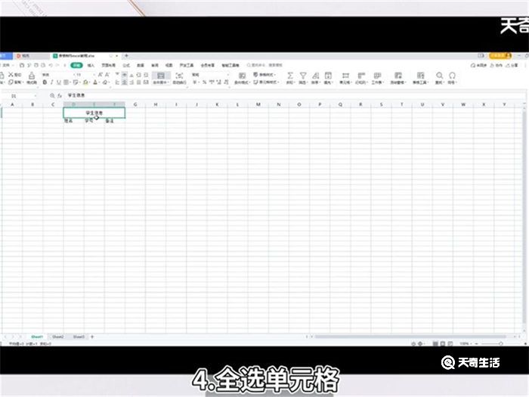Click the decrease font size icon
This screenshot has height=397, width=529.
click(x=107, y=75)
